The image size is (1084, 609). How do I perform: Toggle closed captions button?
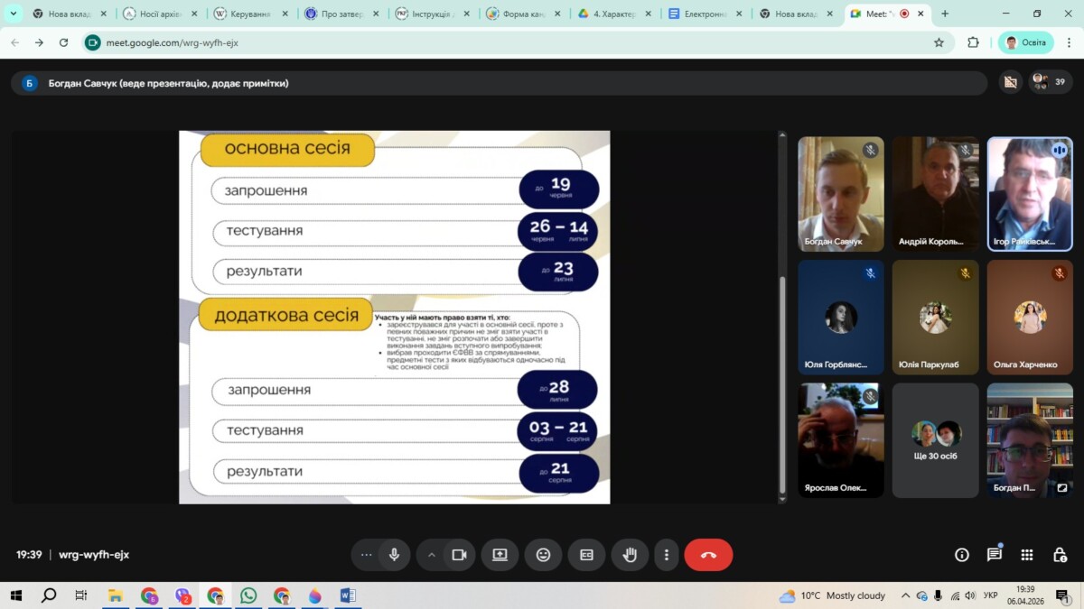[586, 555]
